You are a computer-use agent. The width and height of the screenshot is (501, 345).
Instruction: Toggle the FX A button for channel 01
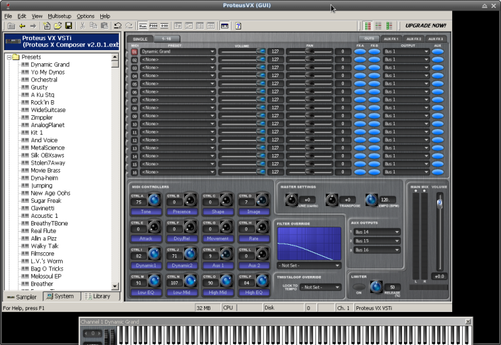coord(360,51)
